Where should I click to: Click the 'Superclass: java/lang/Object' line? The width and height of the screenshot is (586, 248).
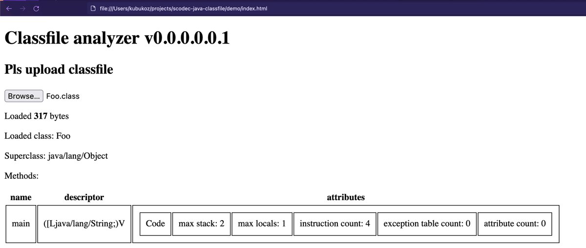click(x=56, y=156)
